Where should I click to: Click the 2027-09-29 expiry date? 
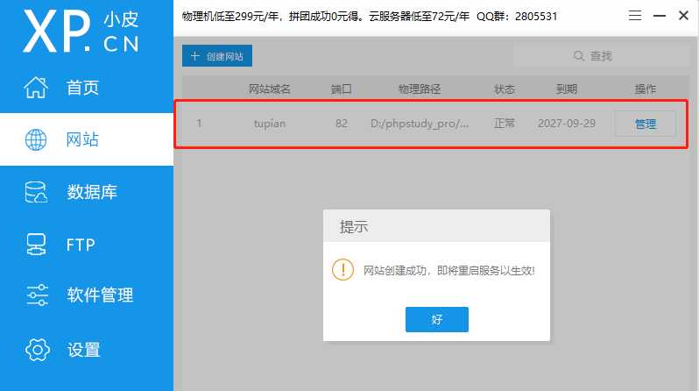click(x=567, y=124)
